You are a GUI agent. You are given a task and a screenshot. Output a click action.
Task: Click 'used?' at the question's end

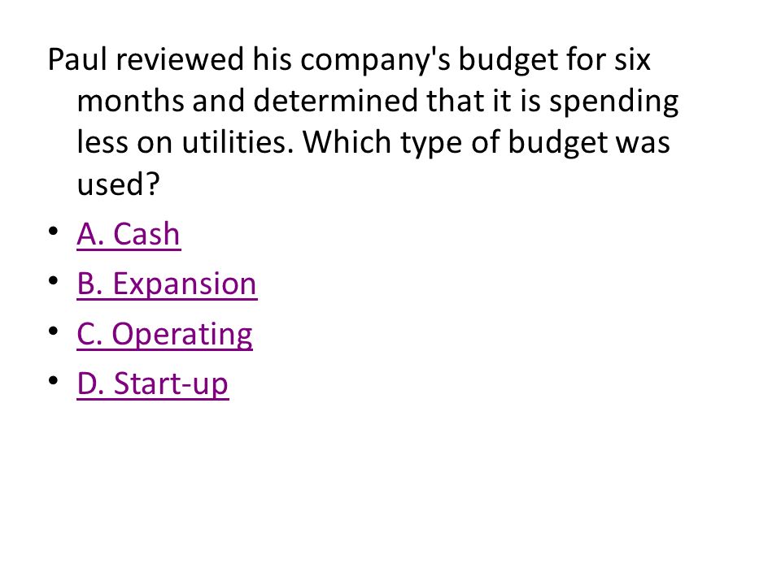point(119,184)
